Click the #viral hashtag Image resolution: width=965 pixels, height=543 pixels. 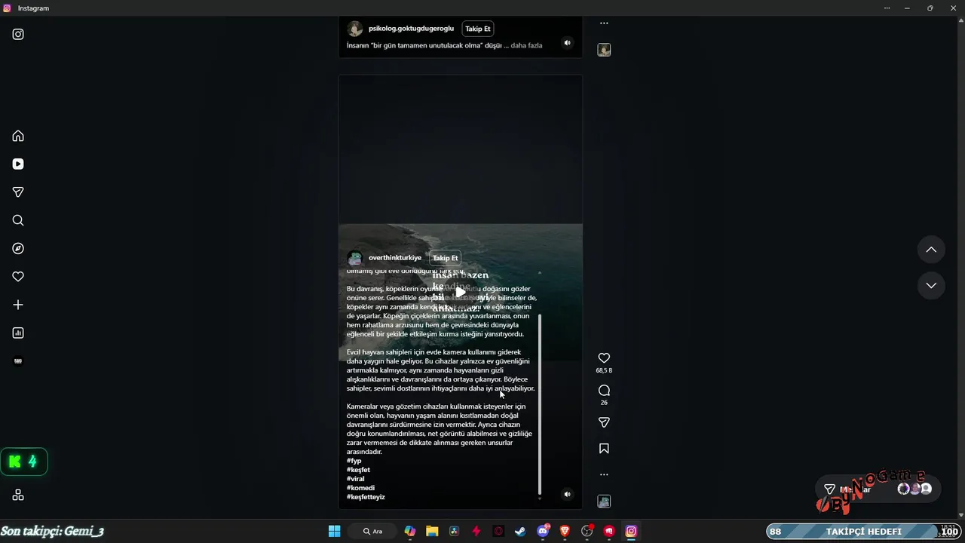click(x=355, y=479)
